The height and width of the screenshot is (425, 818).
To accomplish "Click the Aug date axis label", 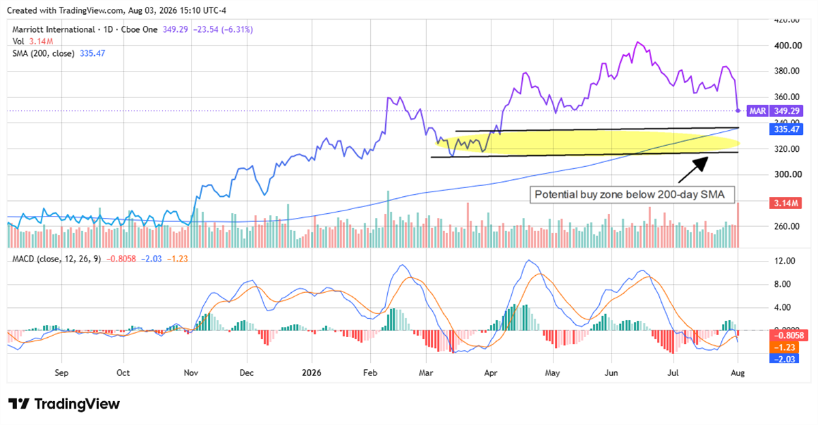I will tap(738, 373).
